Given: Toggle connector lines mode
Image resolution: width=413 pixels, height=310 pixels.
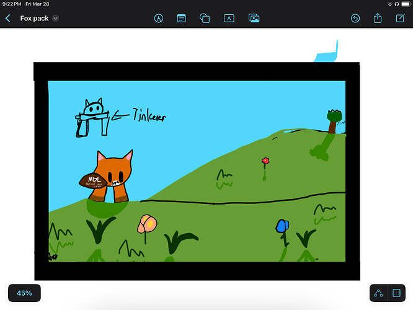Looking at the screenshot, I should 379,293.
